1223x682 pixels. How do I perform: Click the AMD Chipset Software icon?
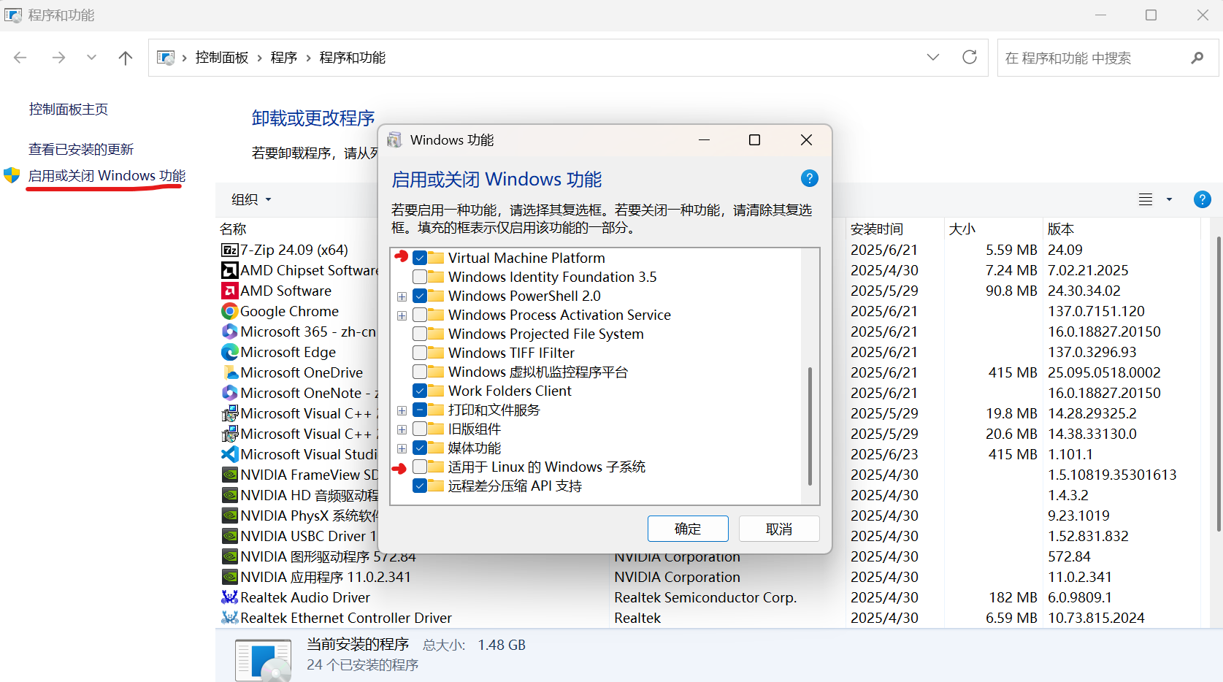[230, 270]
